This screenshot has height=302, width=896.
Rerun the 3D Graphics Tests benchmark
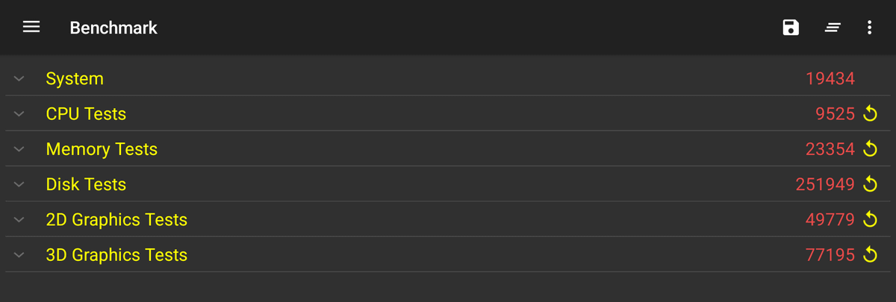870,255
